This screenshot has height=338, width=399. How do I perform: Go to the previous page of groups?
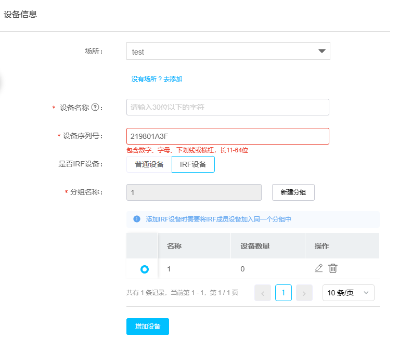click(x=263, y=293)
